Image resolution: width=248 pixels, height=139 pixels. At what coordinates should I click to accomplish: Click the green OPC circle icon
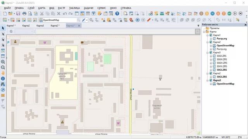pyautogui.click(x=229, y=14)
